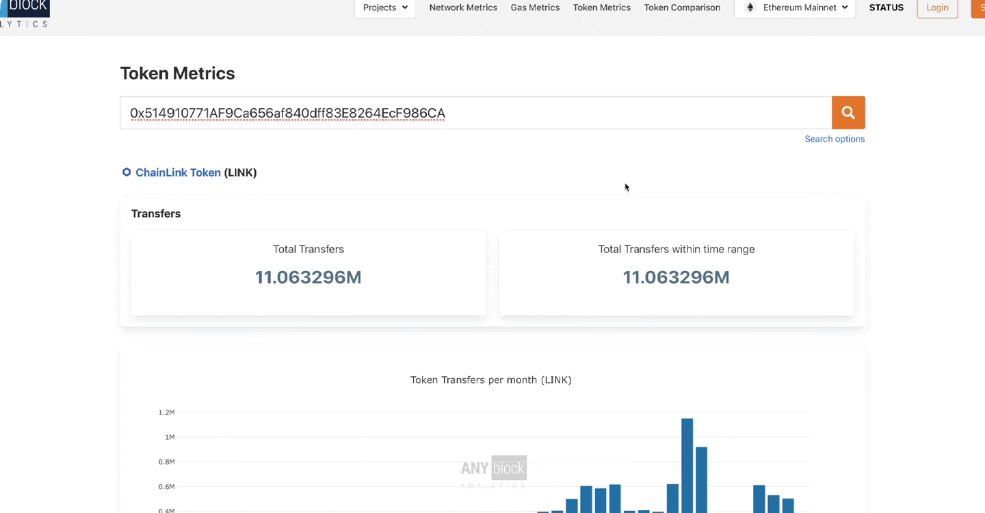Click Total Transfers within time range value

point(676,277)
